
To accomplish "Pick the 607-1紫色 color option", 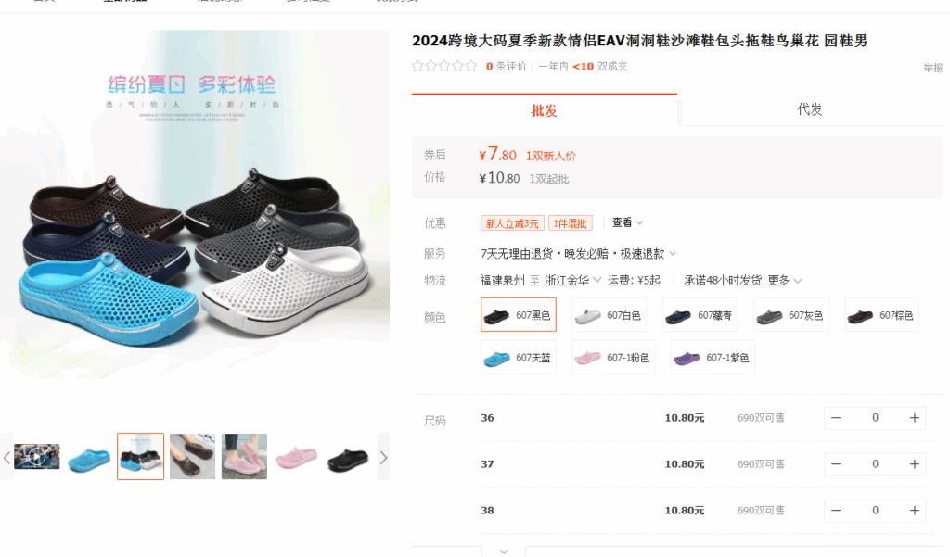I will pos(712,357).
